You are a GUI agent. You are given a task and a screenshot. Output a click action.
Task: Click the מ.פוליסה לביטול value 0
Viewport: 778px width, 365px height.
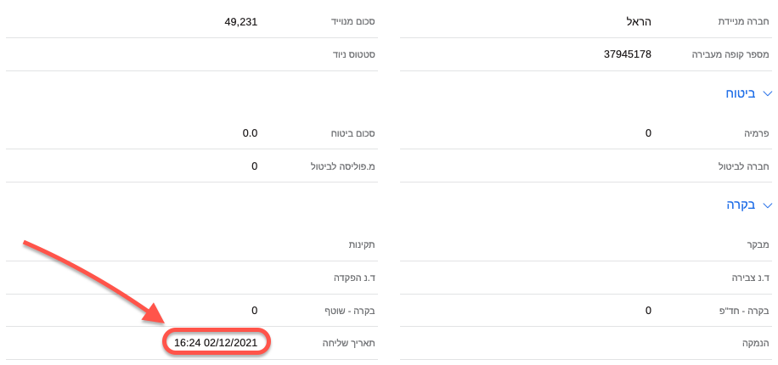click(x=255, y=166)
